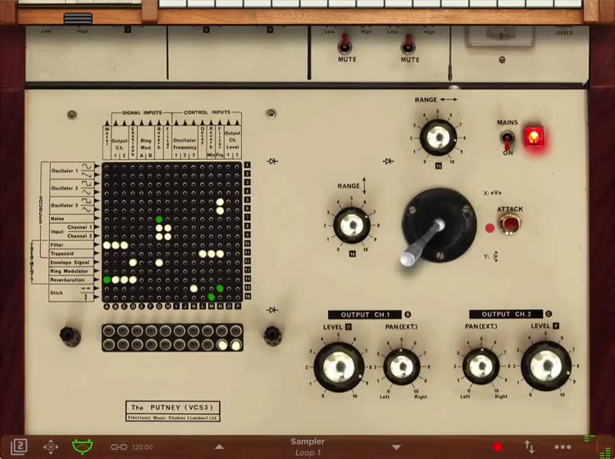Screen dimensions: 615x459
Task: Click the Ring Mod. column header
Action: (146, 143)
